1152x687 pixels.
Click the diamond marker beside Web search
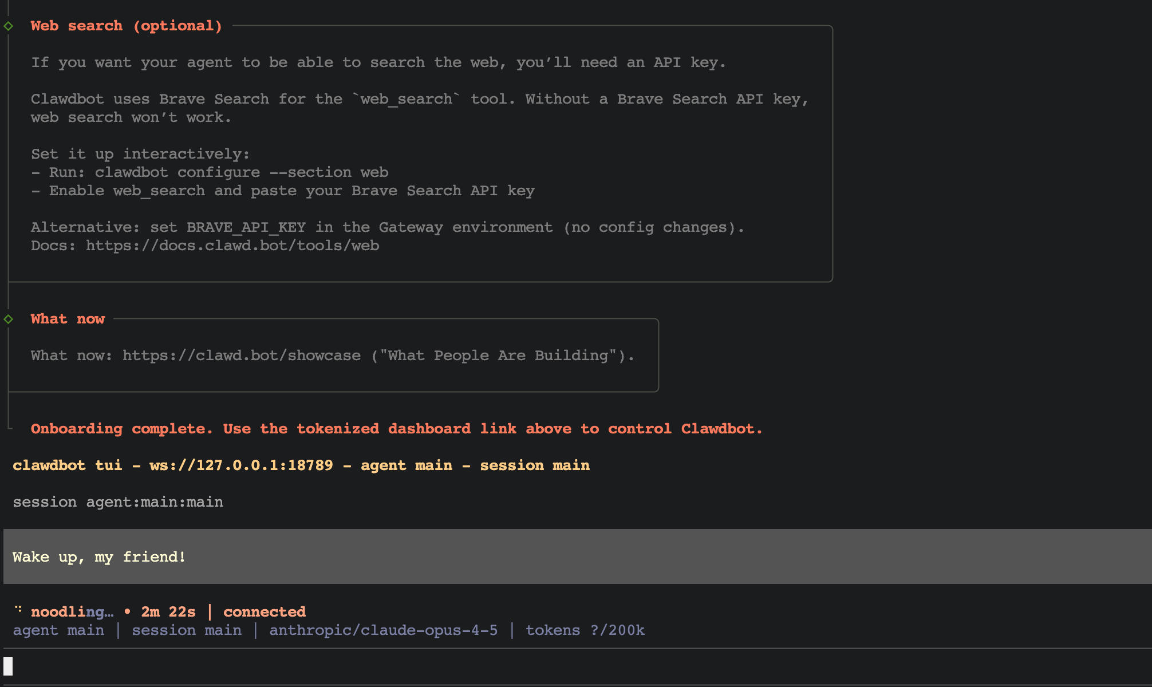click(9, 26)
